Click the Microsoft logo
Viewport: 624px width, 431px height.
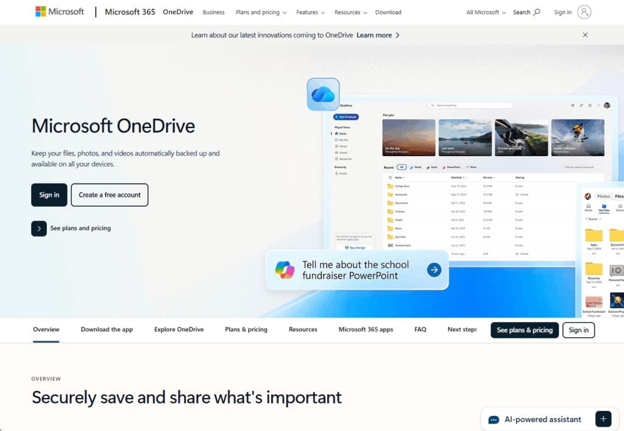(x=60, y=12)
